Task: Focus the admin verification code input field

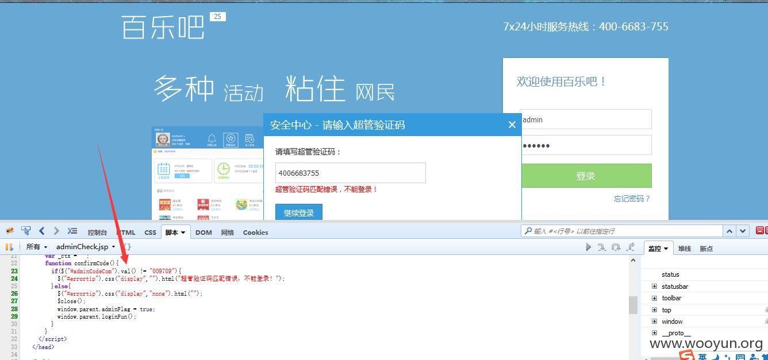Action: [350, 173]
